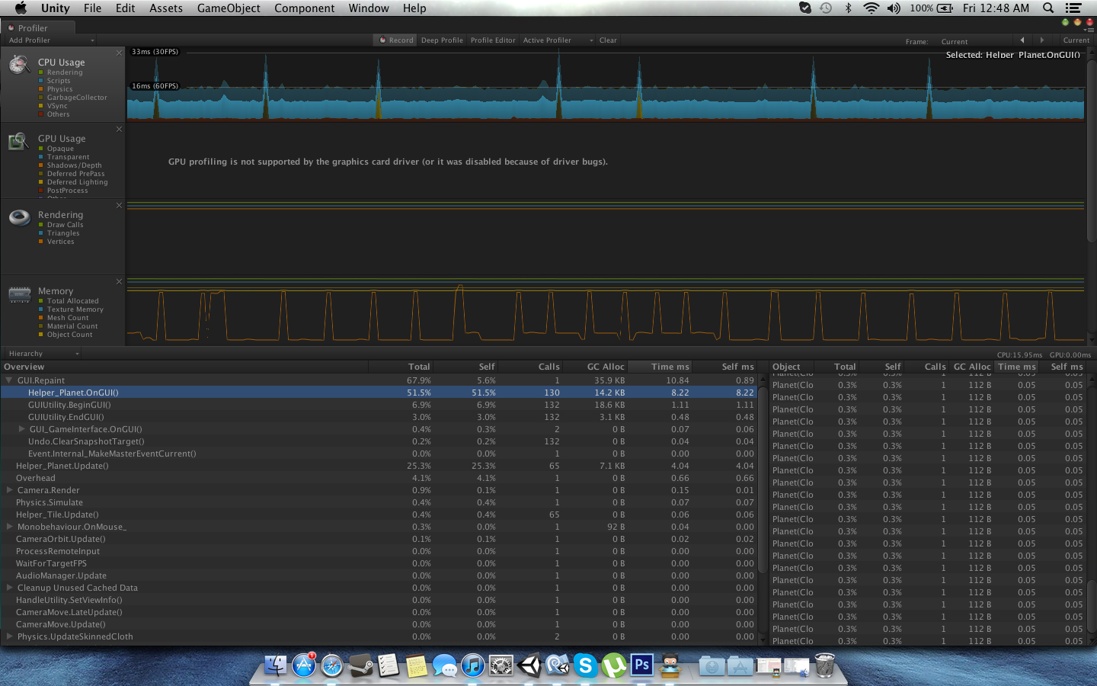1097x686 pixels.
Task: Open the File menu
Action: [x=93, y=8]
